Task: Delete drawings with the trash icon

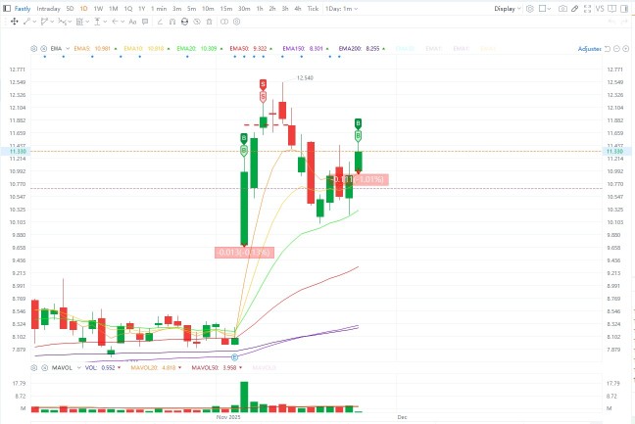Action: coord(209,22)
